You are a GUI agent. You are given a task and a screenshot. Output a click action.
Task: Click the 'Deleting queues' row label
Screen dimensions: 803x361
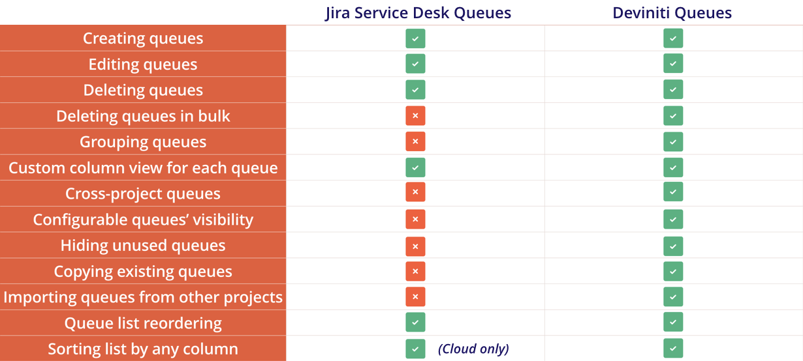[x=143, y=90]
